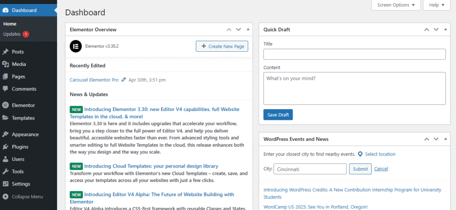Screen dimensions: 456x210
Task: Open Introducing WordPress Credits news link
Action: 352,194
